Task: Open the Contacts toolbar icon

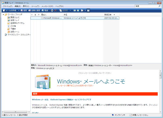Action: point(74,11)
